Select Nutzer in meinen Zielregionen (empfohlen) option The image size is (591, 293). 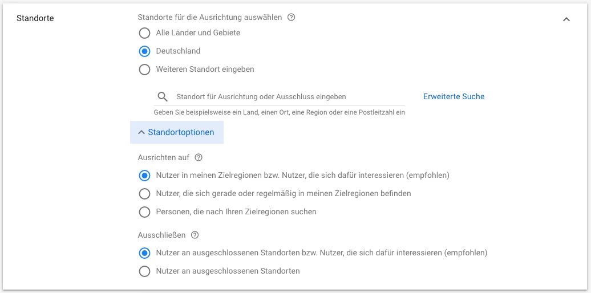click(x=144, y=176)
